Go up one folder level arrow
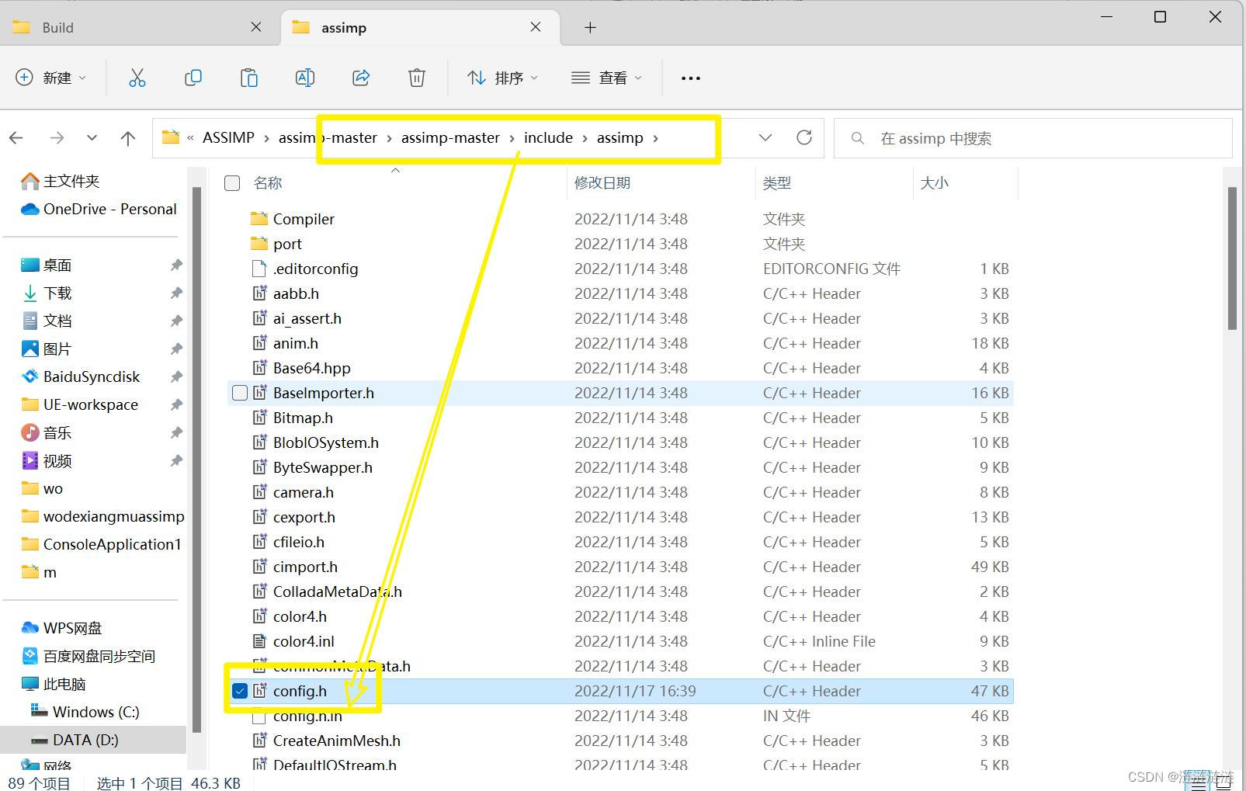This screenshot has width=1246, height=791. coord(128,138)
